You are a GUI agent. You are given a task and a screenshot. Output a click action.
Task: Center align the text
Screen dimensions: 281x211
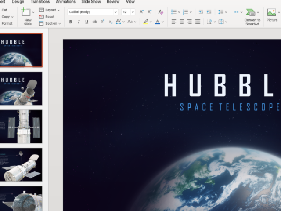coord(182,22)
